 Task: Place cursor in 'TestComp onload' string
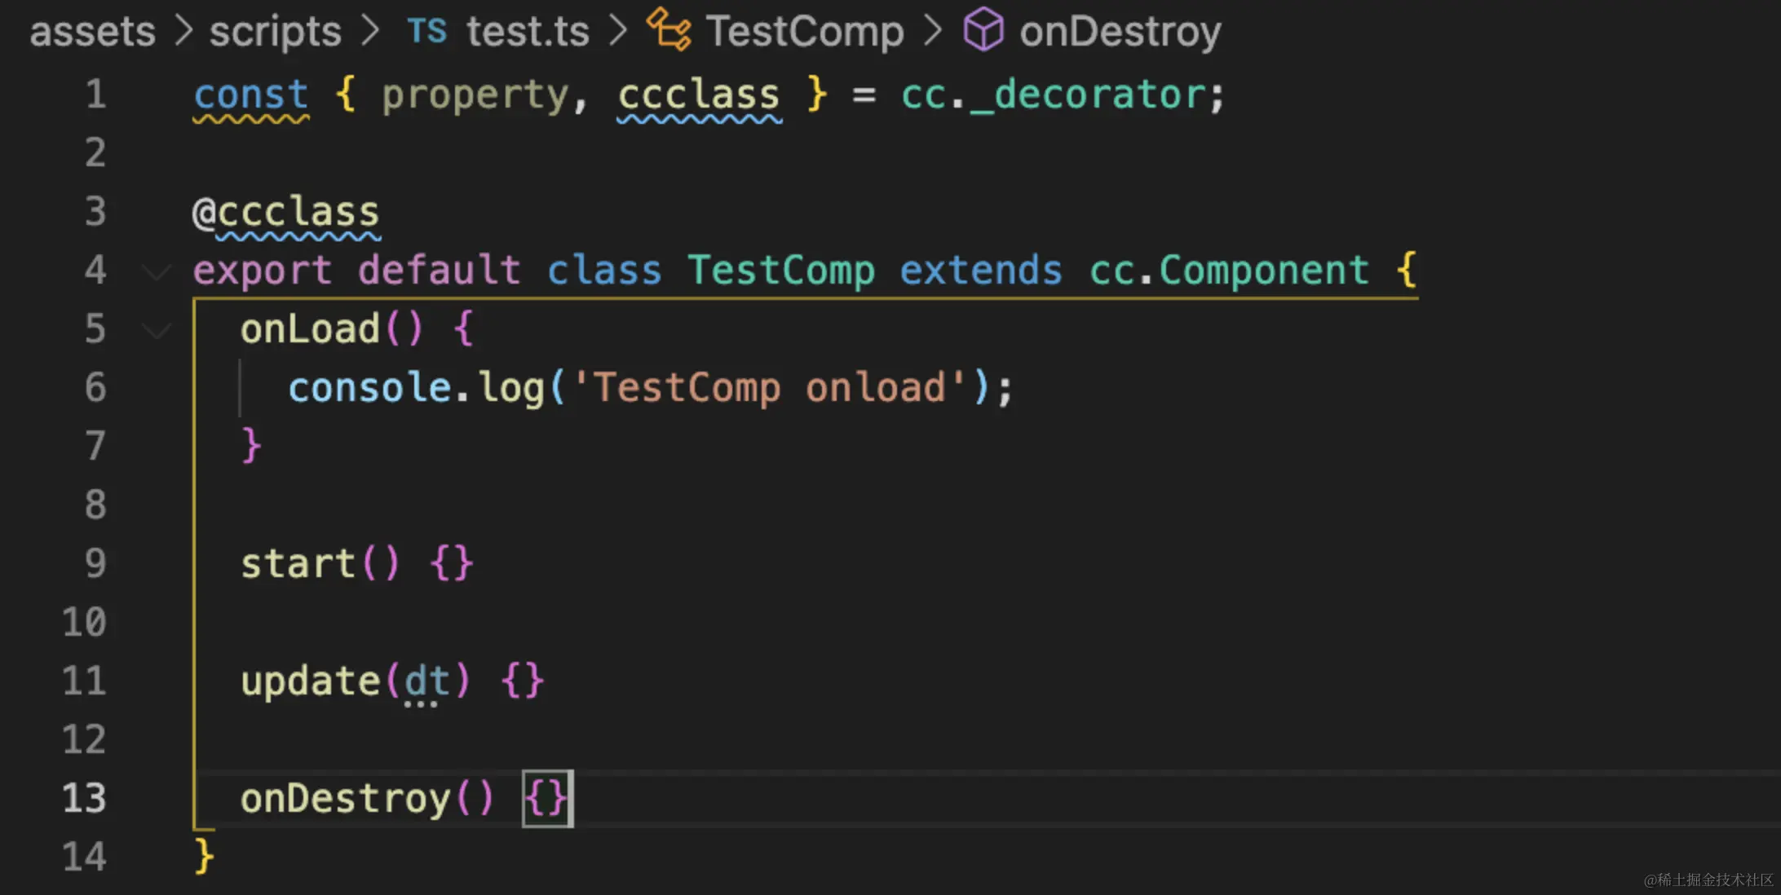click(x=767, y=388)
